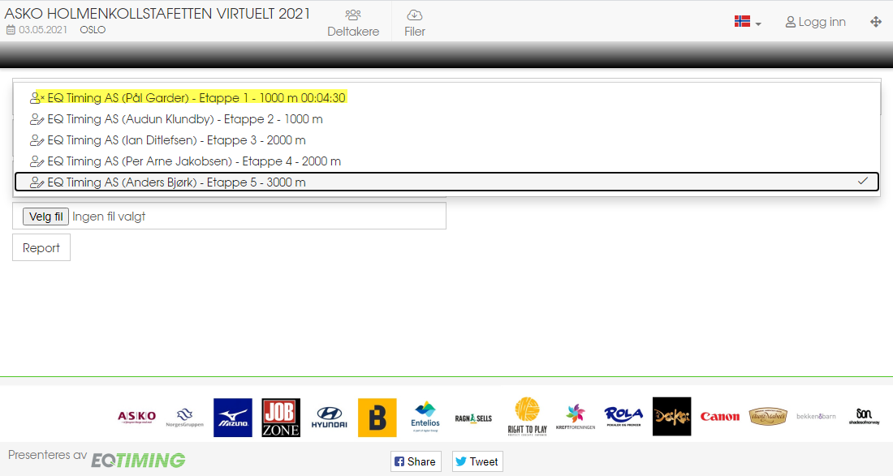Click the Kreftforeningen sponsor logo
The width and height of the screenshot is (893, 476).
(x=576, y=417)
